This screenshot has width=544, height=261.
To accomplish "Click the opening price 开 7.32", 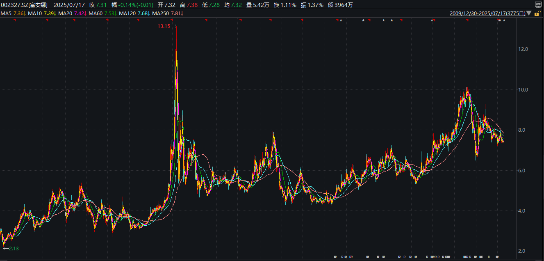I will 166,5.
